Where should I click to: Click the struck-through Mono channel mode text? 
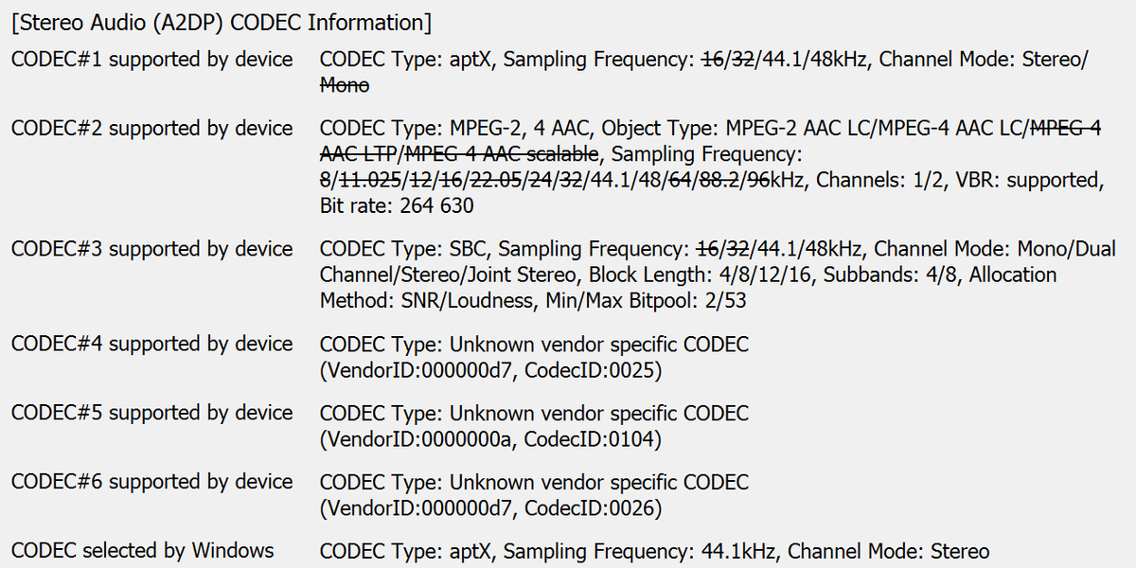click(345, 85)
